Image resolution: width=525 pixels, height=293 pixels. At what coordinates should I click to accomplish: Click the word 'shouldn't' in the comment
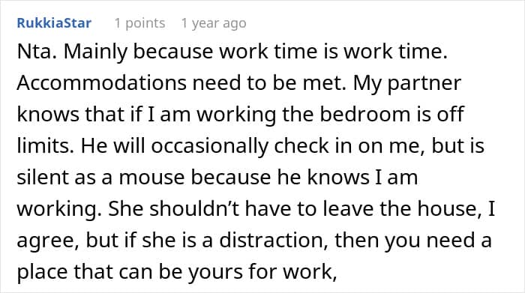[193, 208]
